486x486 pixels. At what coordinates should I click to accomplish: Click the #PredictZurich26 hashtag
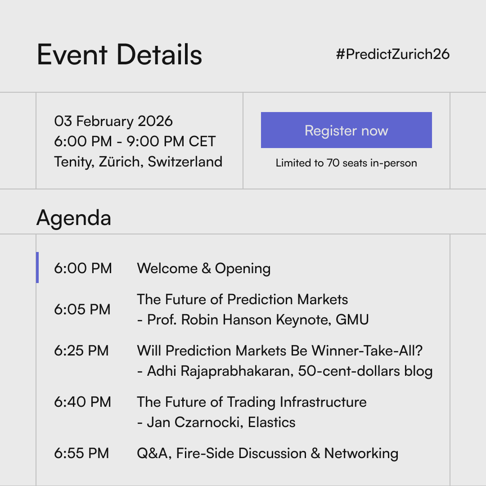[x=392, y=54]
